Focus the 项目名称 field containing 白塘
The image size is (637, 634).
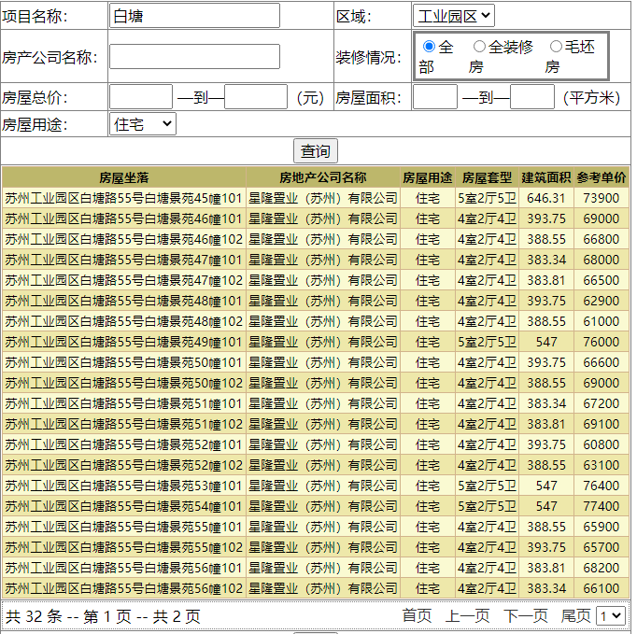(194, 16)
